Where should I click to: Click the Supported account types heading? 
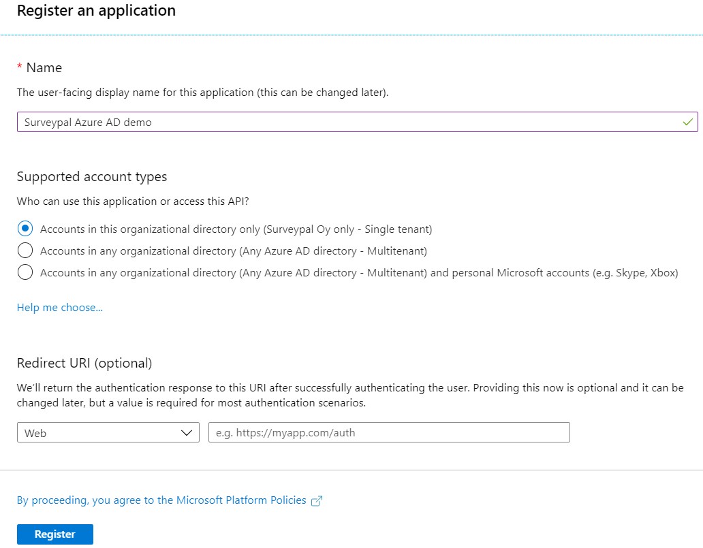click(x=92, y=176)
